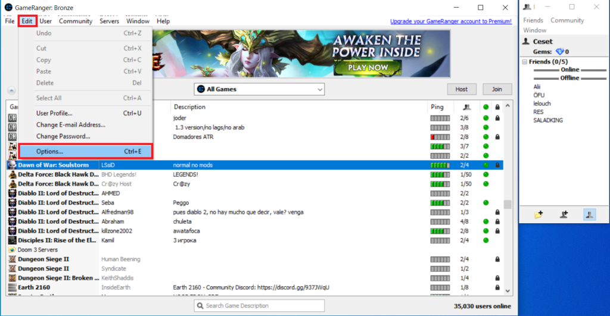The width and height of the screenshot is (610, 316).
Task: Click the lock column header icon
Action: tap(497, 107)
